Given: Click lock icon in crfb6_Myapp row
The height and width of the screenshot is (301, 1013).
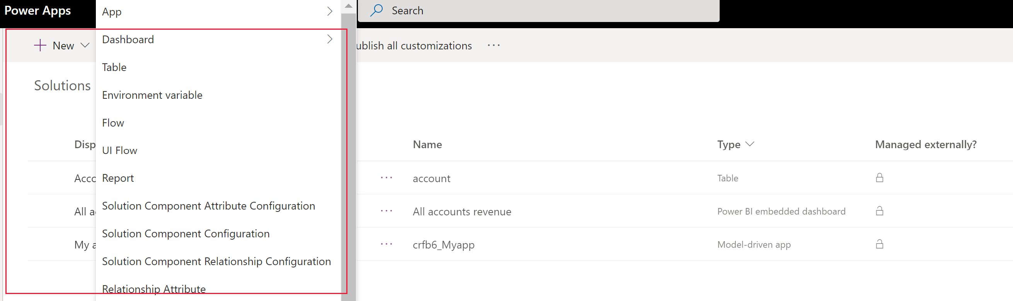Looking at the screenshot, I should pos(879,244).
